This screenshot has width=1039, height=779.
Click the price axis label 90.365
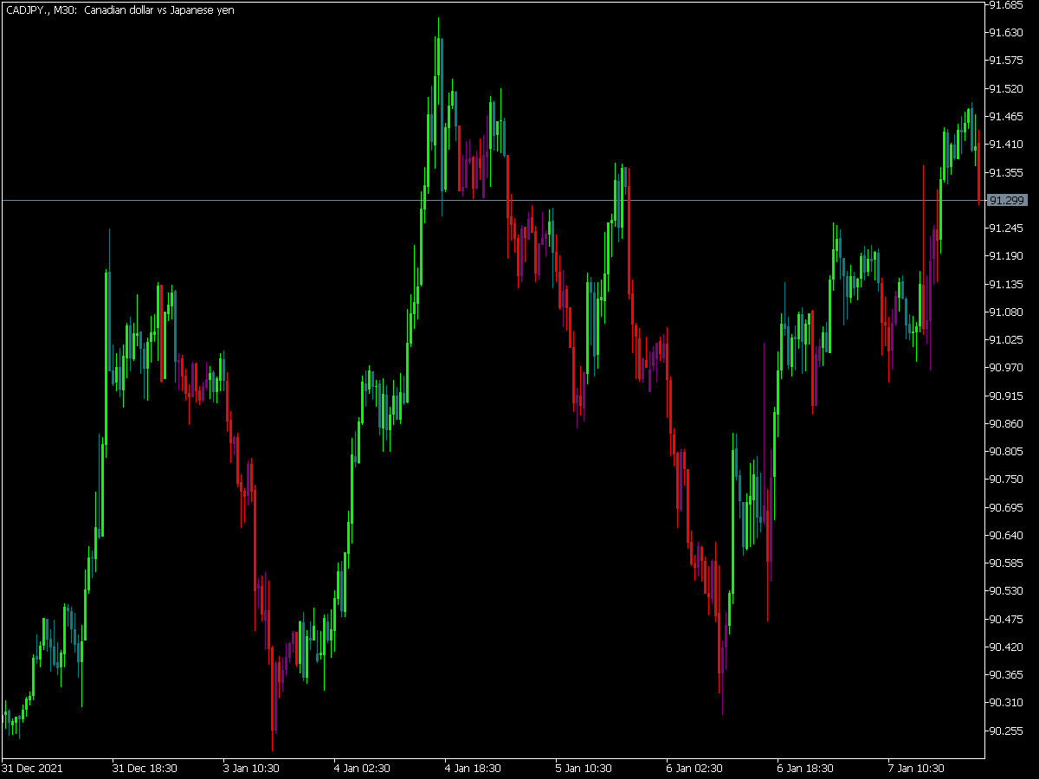click(x=1004, y=675)
